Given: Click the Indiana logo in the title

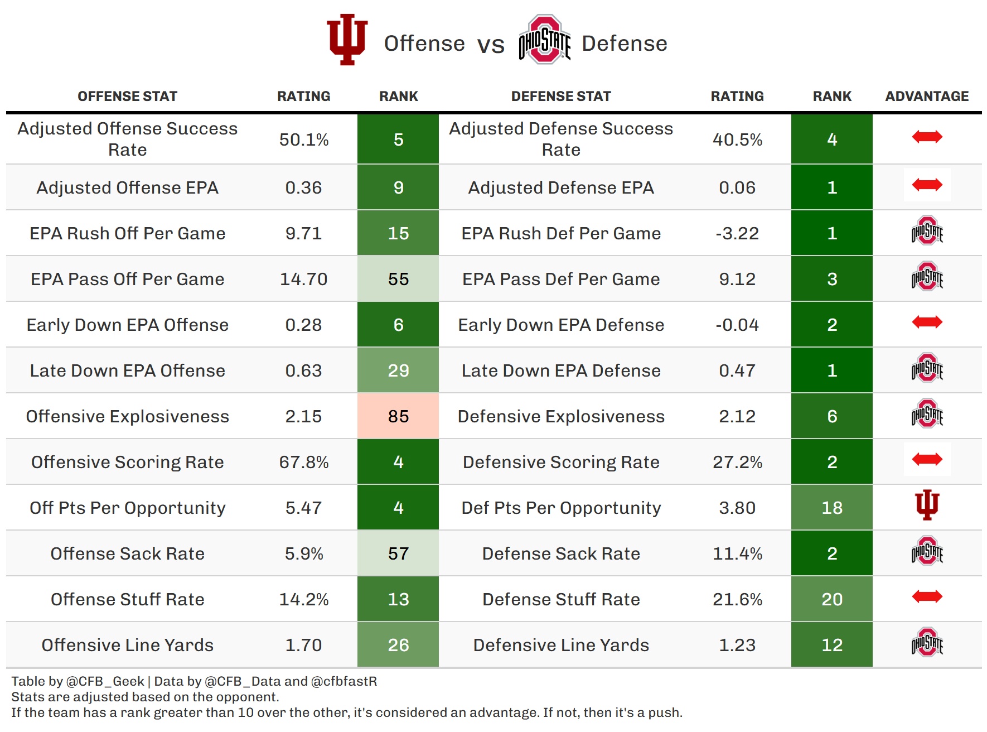Looking at the screenshot, I should [347, 39].
